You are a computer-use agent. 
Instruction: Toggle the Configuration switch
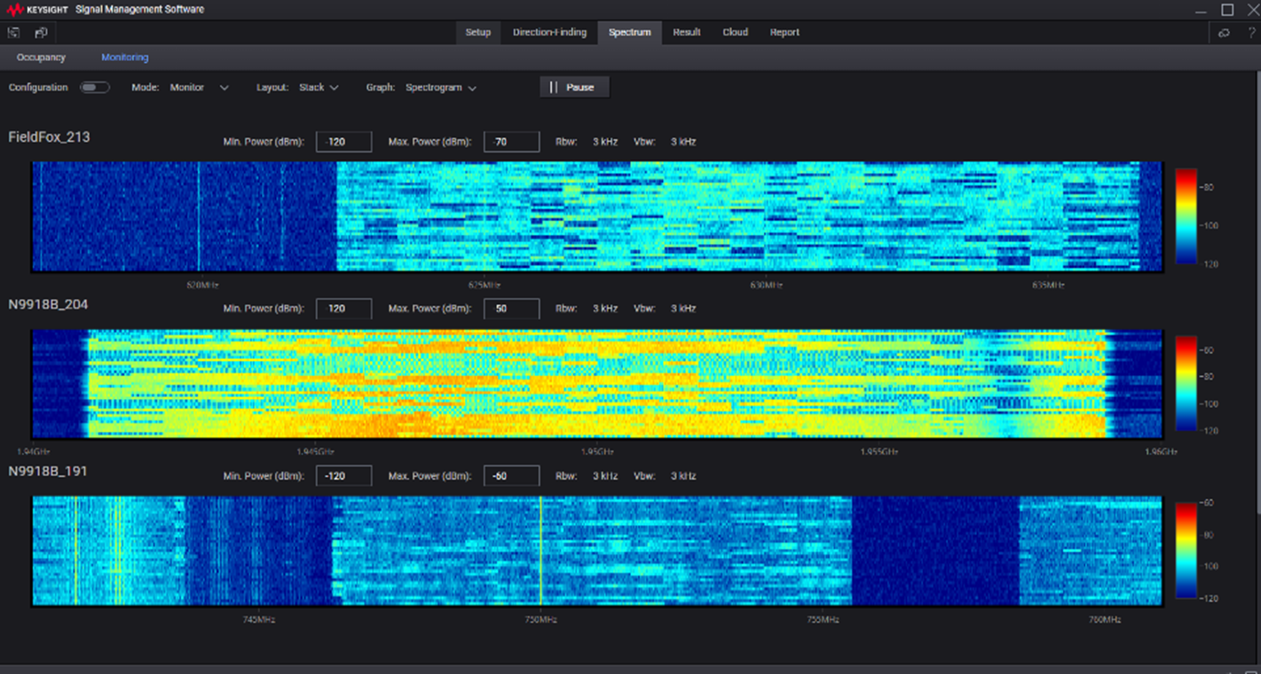[x=95, y=88]
